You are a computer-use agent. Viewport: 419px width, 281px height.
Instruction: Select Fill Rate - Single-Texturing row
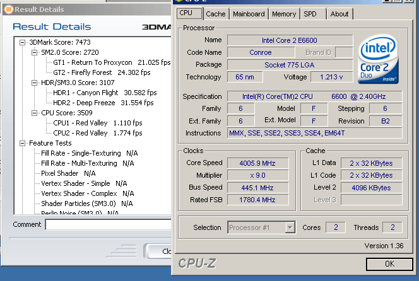[x=89, y=153]
